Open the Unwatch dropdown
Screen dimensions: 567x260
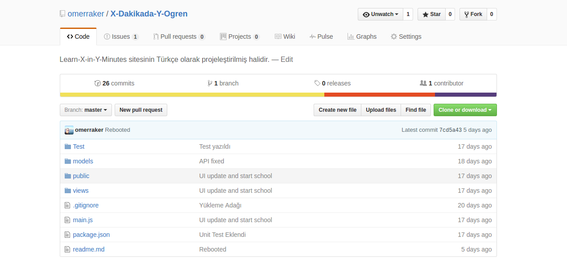coord(381,14)
